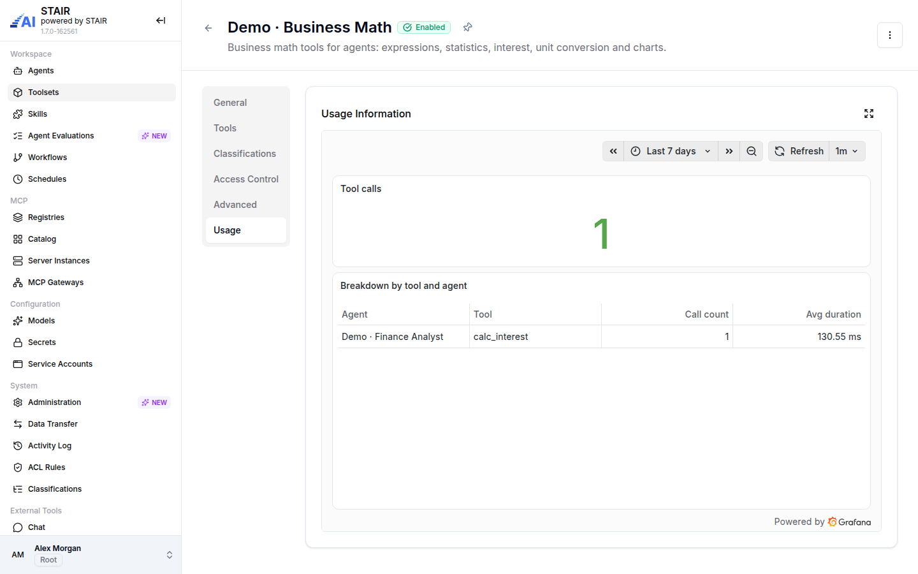Screen dimensions: 918x574
Task: Click the calc_interest tool cell
Action: [535, 337]
